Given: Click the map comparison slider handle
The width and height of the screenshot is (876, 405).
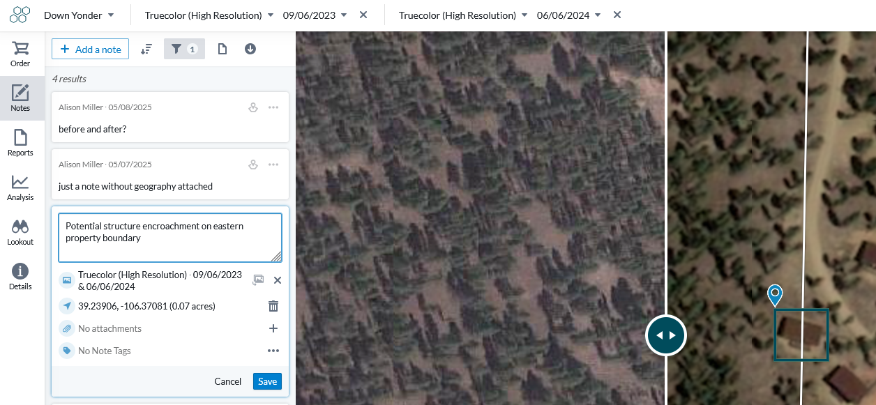Looking at the screenshot, I should tap(666, 335).
